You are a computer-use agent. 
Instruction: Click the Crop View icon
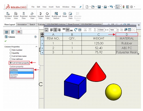pyautogui.click(x=70, y=16)
